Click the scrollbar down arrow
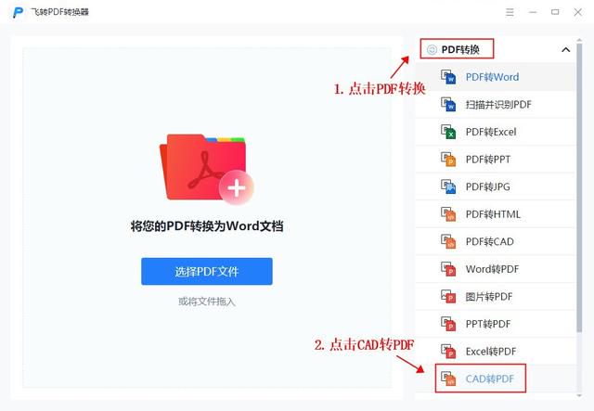The width and height of the screenshot is (594, 411). (579, 396)
